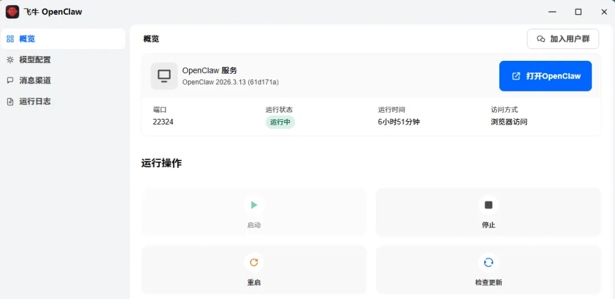Click the external-link icon in 打开OpenClaw
Viewport: 615px width, 299px height.
pos(516,76)
